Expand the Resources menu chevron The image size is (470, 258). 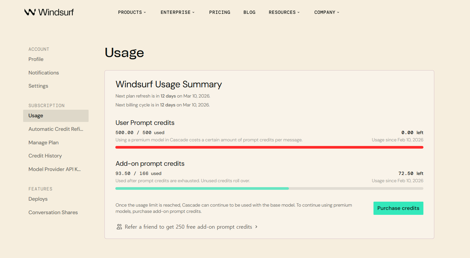[298, 12]
